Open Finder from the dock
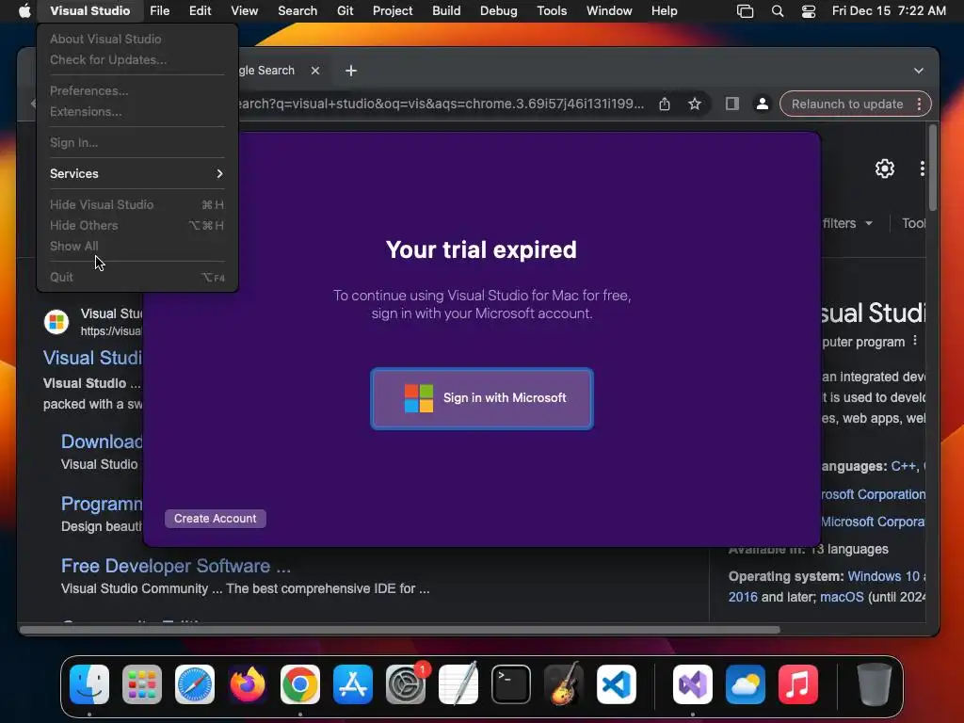Screen dimensions: 964x723 [89, 683]
